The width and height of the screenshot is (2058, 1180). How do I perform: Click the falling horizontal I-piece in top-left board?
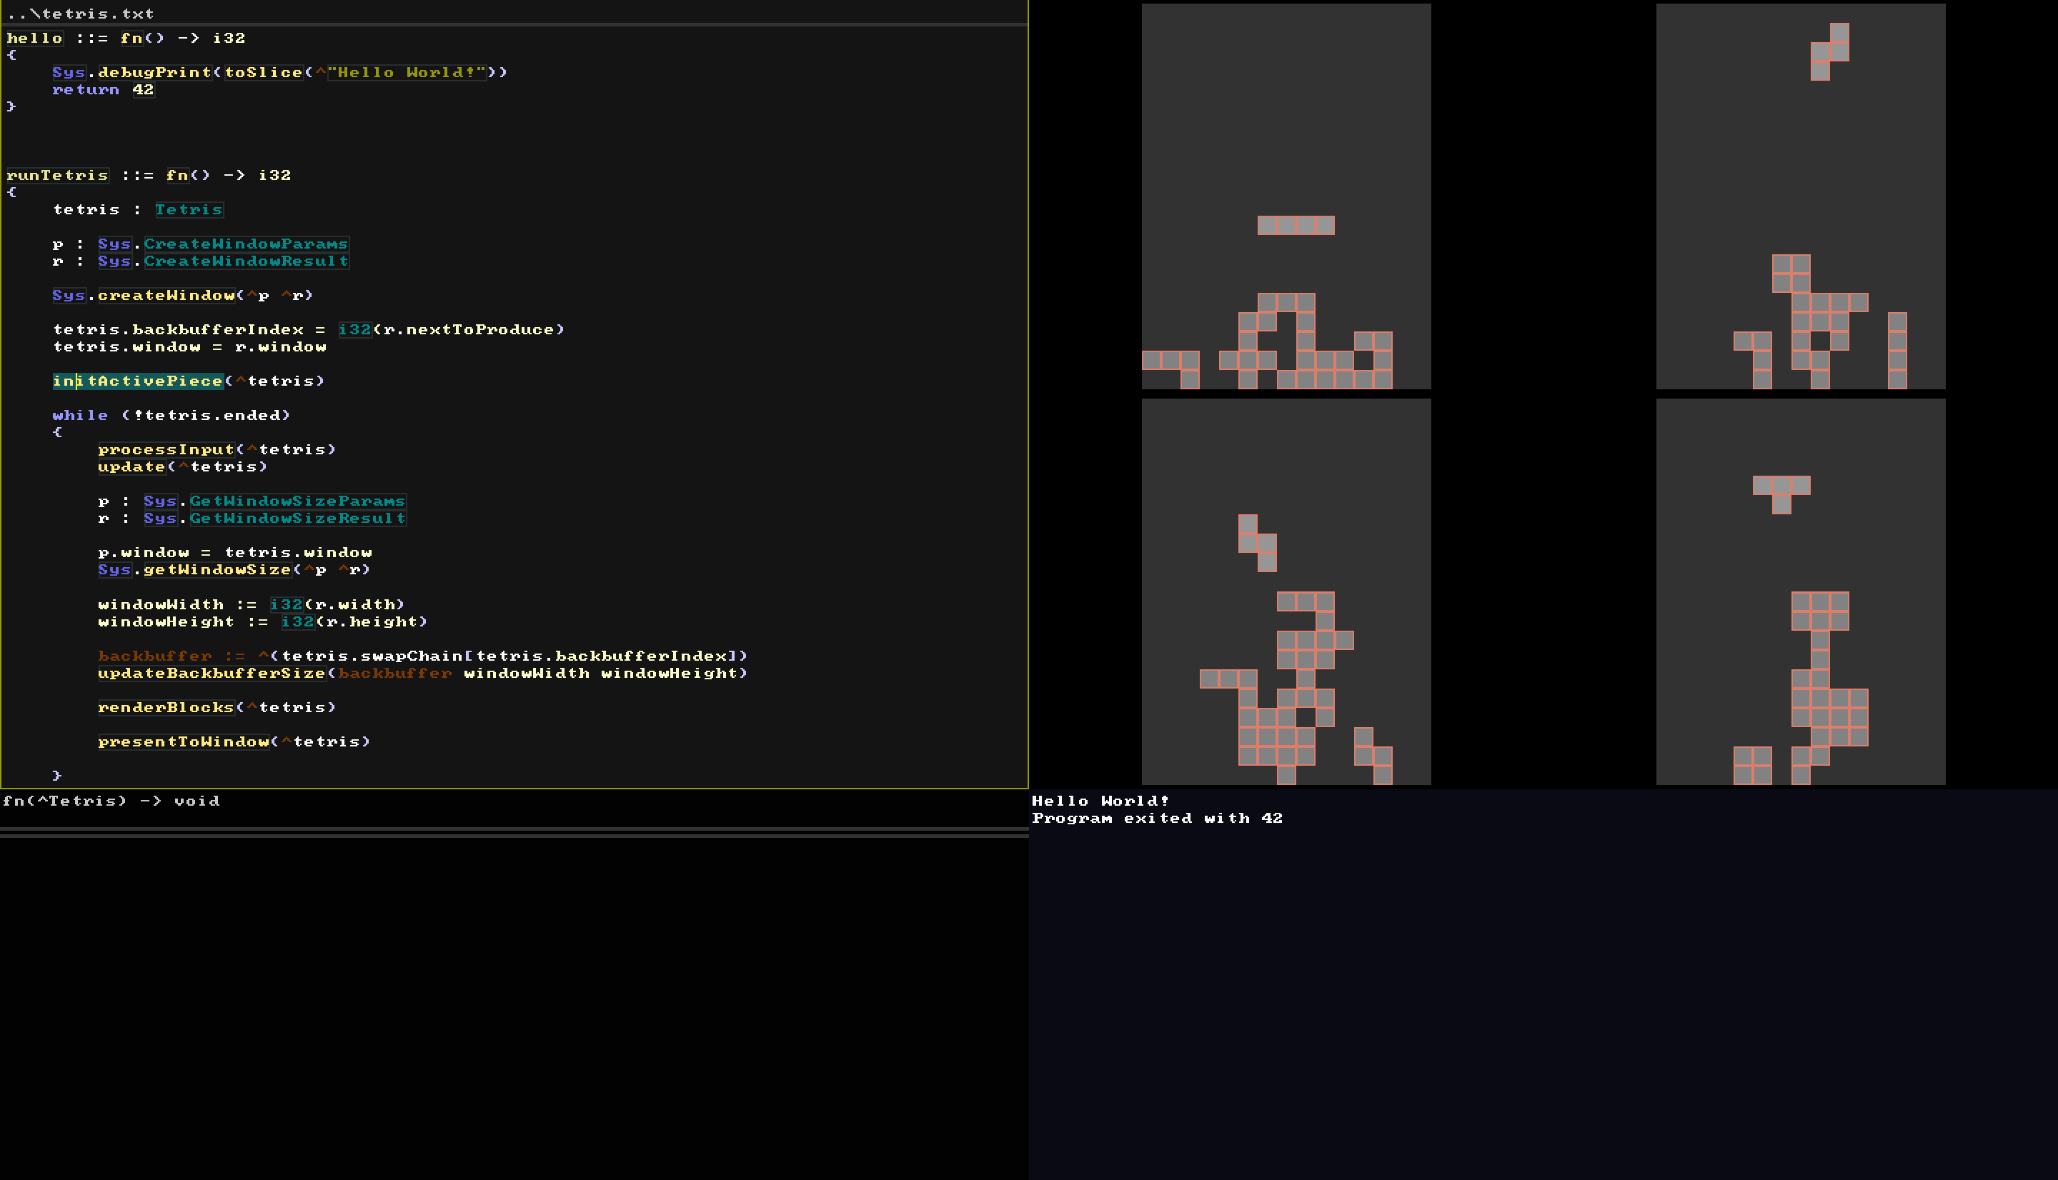click(1296, 225)
